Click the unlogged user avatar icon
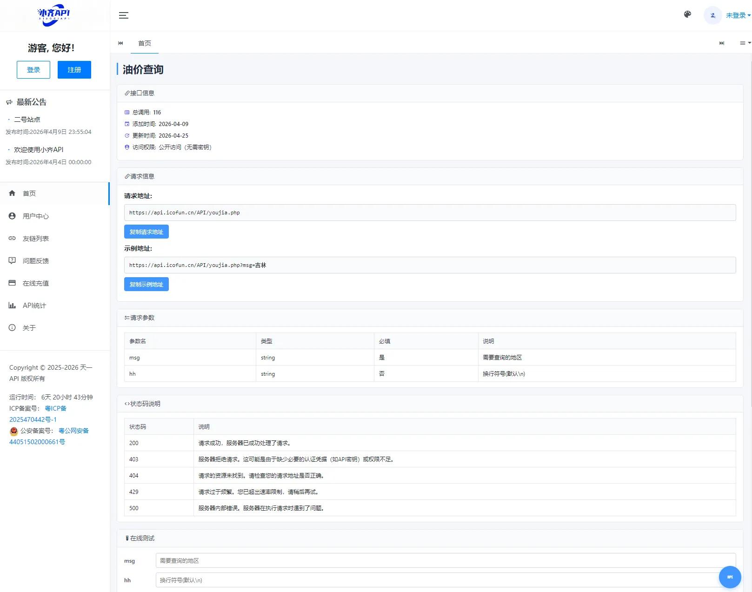This screenshot has height=592, width=752. pos(712,15)
